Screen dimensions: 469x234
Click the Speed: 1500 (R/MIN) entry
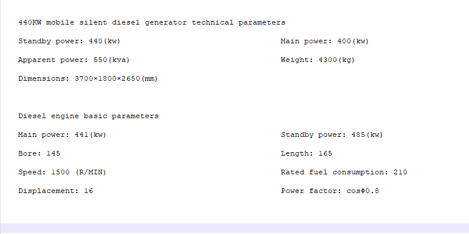pyautogui.click(x=62, y=172)
